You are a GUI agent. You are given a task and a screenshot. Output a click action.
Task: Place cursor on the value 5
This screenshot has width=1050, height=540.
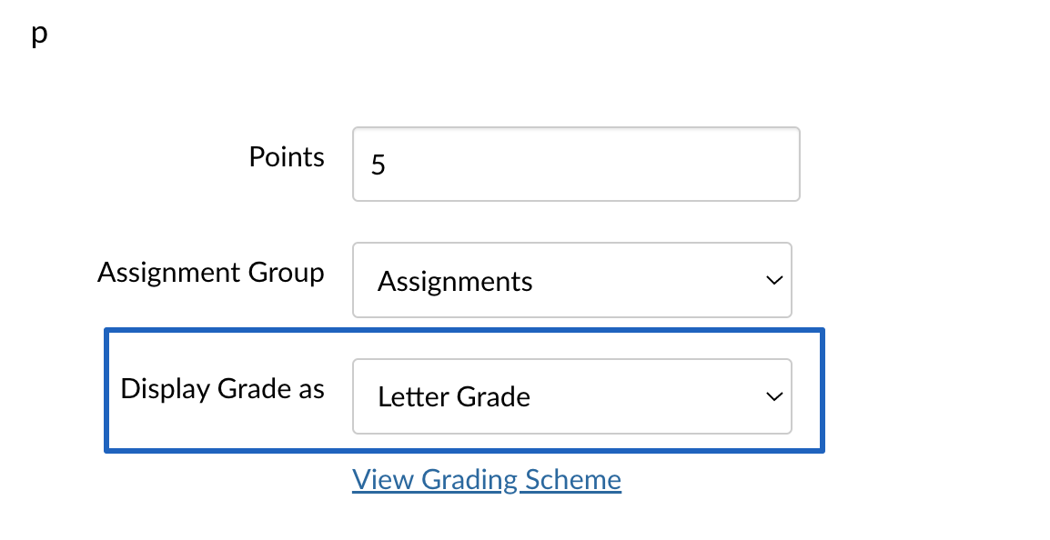click(379, 165)
